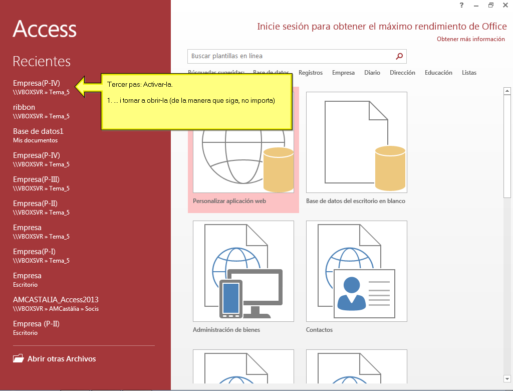Click the scrollbar up arrow
Screen dimensions: 513x391
click(507, 91)
